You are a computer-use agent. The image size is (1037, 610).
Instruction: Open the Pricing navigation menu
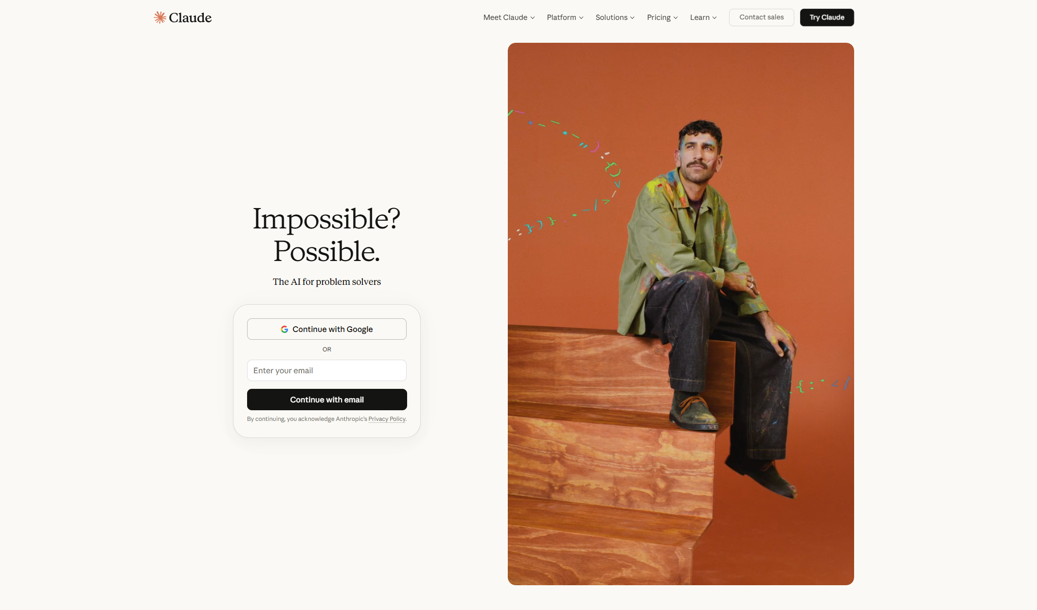tap(662, 17)
